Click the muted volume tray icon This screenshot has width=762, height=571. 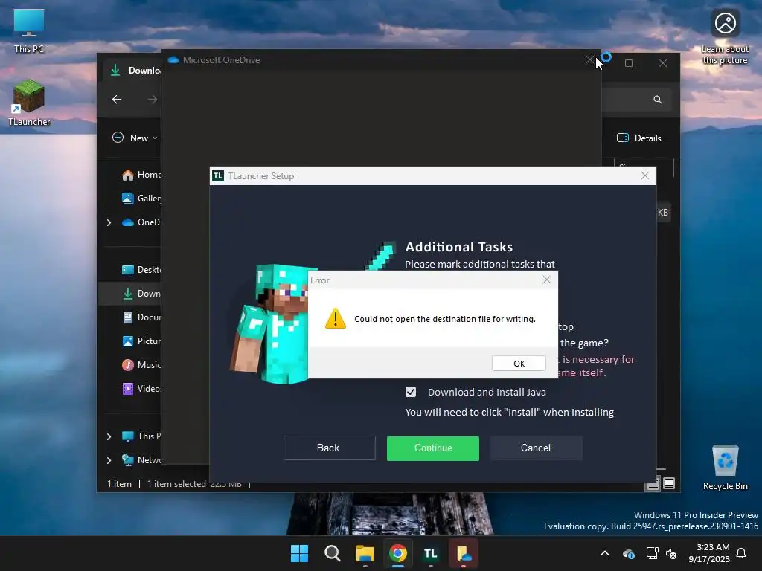click(x=672, y=553)
